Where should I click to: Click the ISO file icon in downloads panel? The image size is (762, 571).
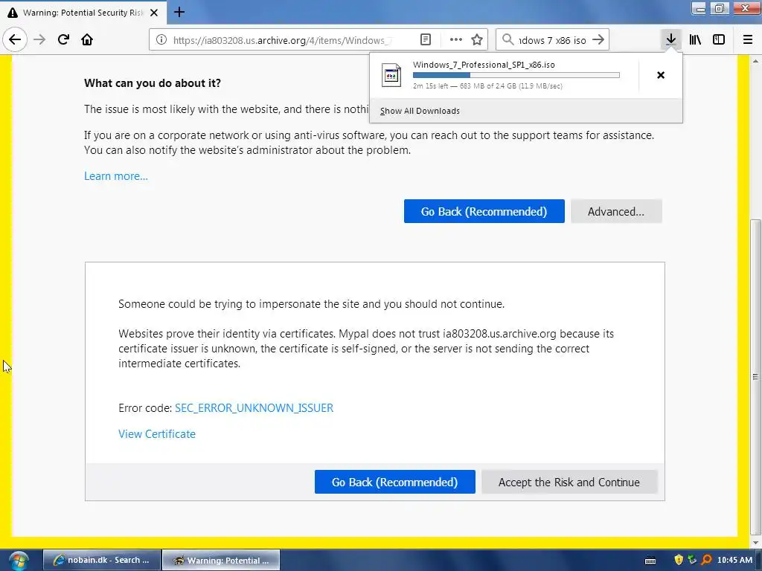391,75
